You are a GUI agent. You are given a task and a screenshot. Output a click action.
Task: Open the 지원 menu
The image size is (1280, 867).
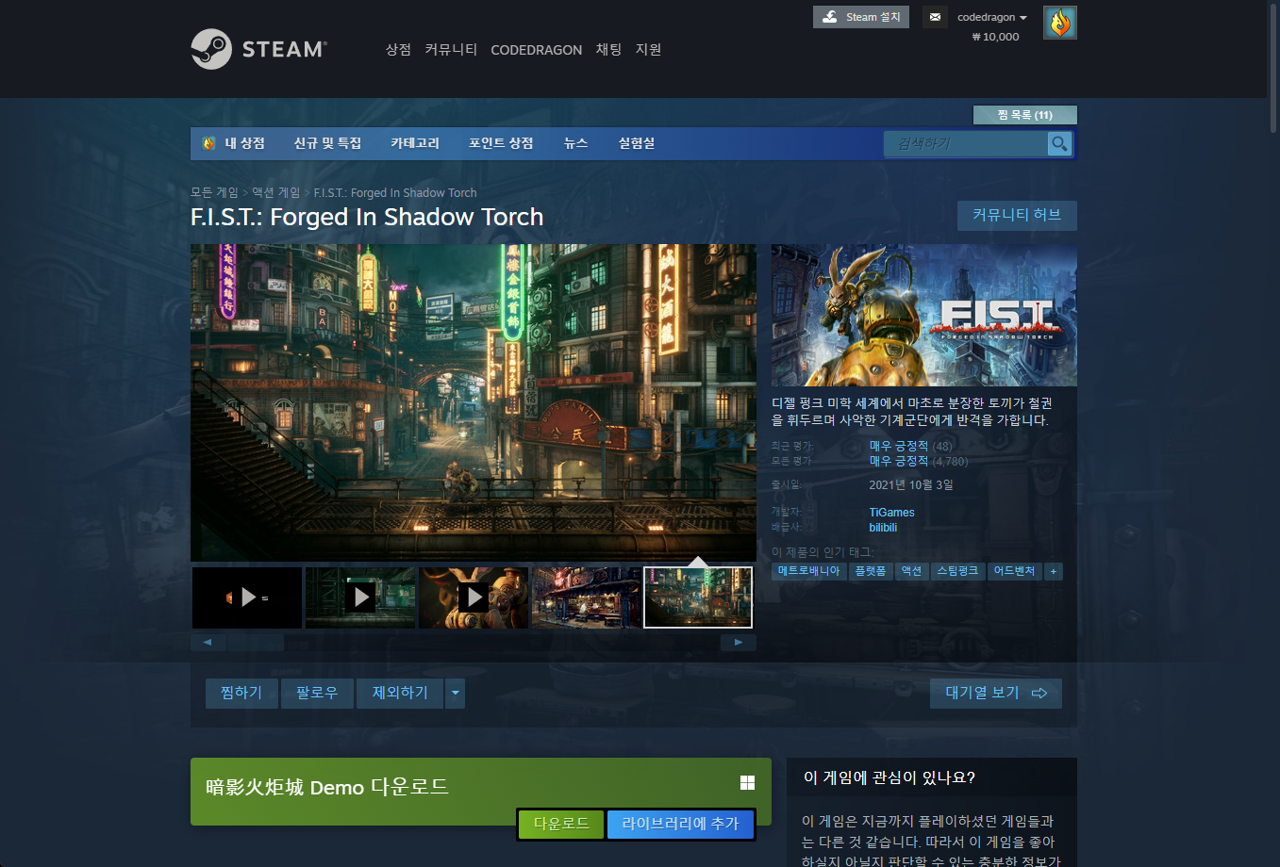click(648, 49)
